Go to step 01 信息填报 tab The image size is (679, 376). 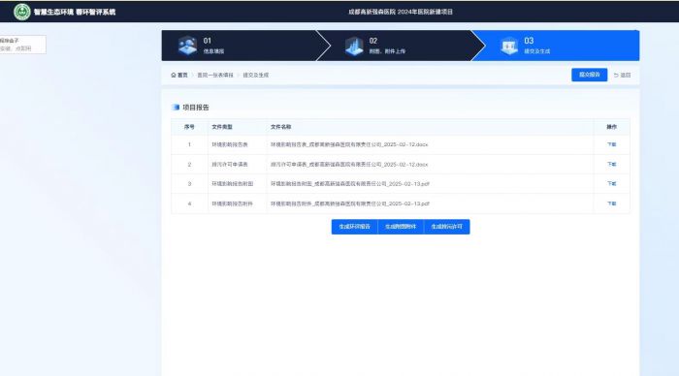pyautogui.click(x=242, y=46)
